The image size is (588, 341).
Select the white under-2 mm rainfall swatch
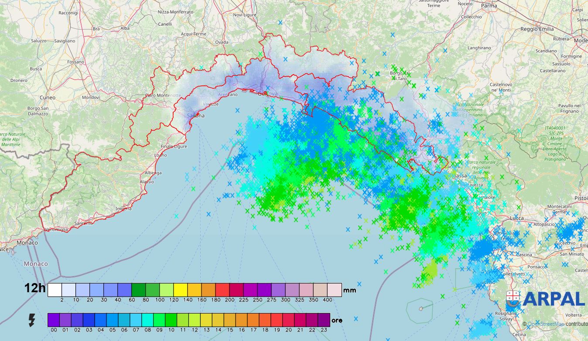click(x=55, y=290)
